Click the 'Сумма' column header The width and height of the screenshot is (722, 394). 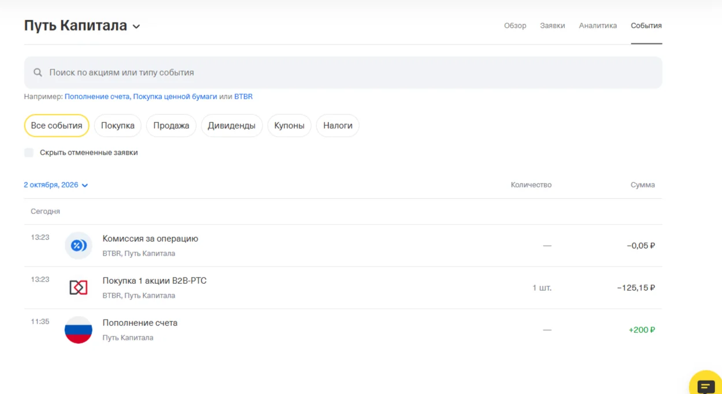coord(643,185)
